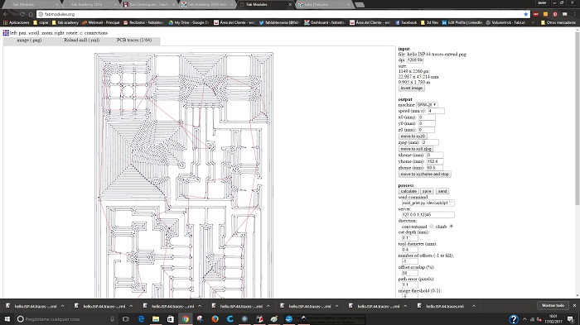Open the Roland mill (.rml) output menu
The height and width of the screenshot is (325, 580).
tap(82, 41)
